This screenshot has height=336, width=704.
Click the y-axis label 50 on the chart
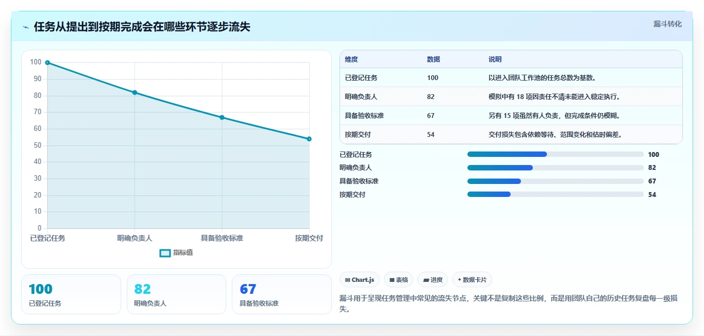pyautogui.click(x=37, y=146)
